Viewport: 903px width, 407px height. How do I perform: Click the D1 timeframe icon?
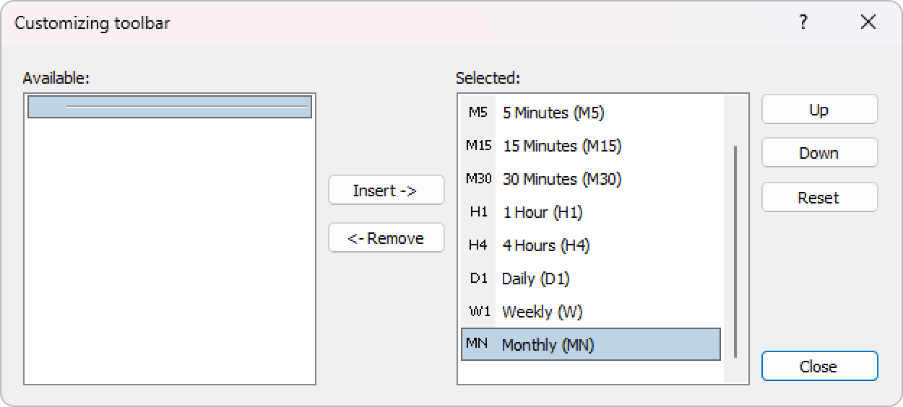click(478, 279)
